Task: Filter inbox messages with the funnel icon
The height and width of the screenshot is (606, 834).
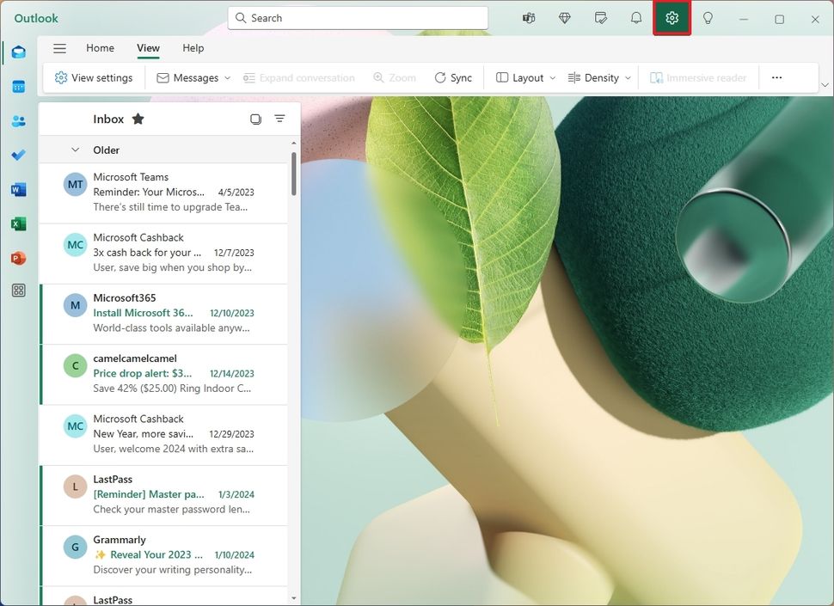Action: click(279, 119)
